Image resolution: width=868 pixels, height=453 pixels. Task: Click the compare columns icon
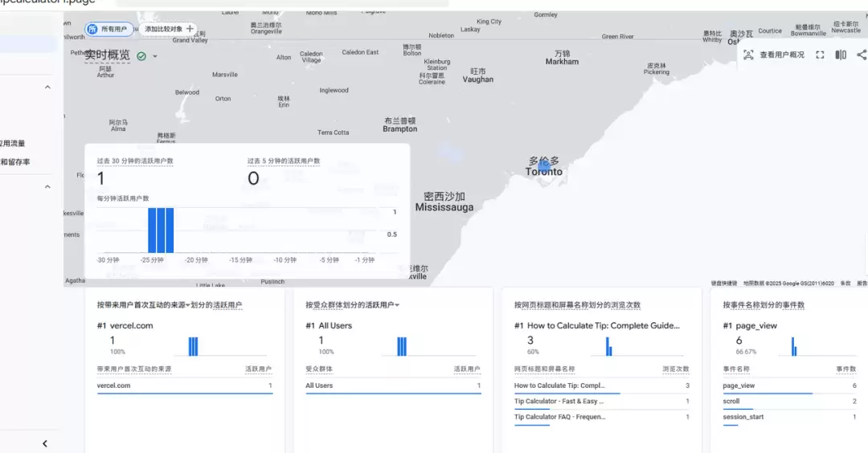click(x=841, y=55)
